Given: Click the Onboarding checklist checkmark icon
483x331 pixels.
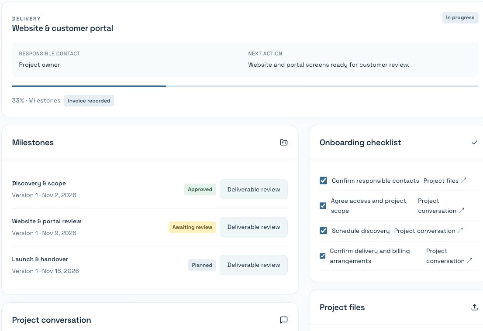Looking at the screenshot, I should (x=474, y=143).
